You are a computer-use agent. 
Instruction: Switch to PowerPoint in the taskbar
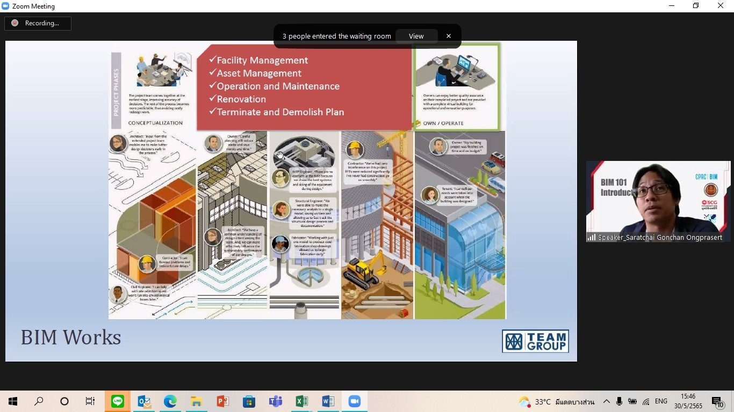pos(222,401)
